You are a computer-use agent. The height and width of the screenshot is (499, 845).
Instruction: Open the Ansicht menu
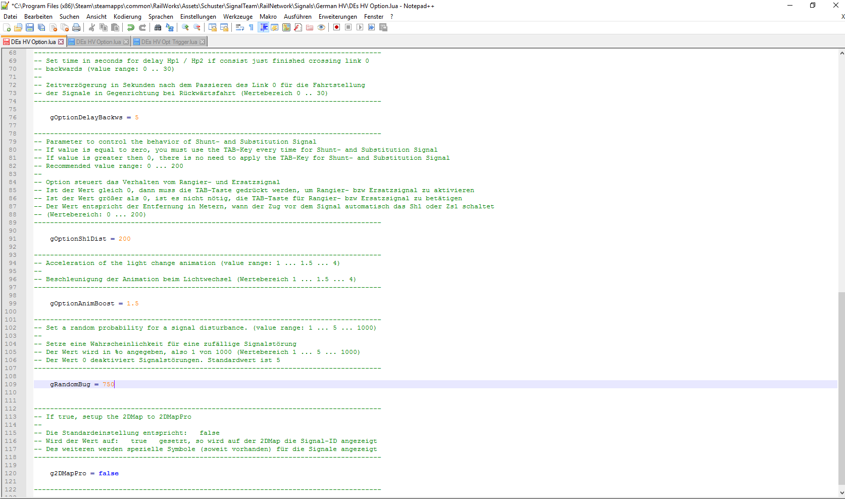(96, 17)
